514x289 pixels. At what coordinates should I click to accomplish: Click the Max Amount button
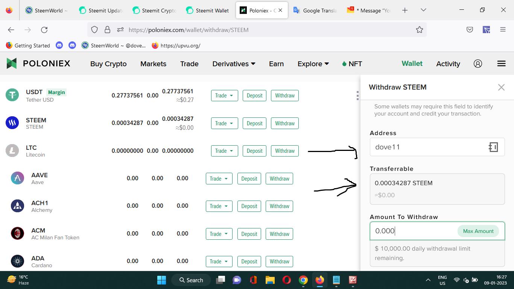[478, 231]
